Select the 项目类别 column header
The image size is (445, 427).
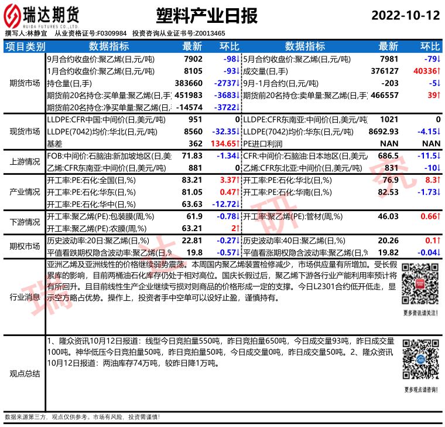coord(24,46)
